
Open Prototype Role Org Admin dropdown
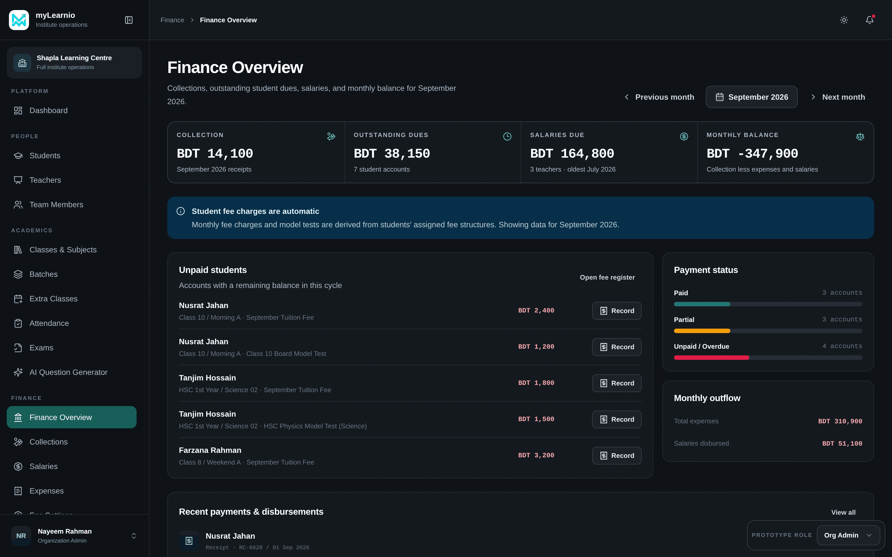pyautogui.click(x=848, y=535)
